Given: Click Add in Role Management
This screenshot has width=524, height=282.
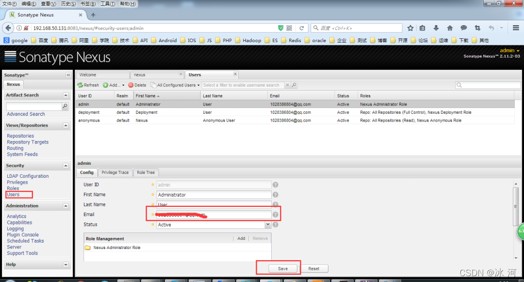Looking at the screenshot, I should pyautogui.click(x=241, y=238).
